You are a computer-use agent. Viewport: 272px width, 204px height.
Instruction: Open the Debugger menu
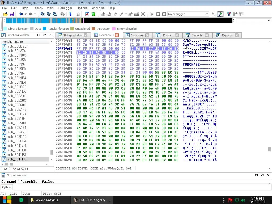tap(65, 8)
